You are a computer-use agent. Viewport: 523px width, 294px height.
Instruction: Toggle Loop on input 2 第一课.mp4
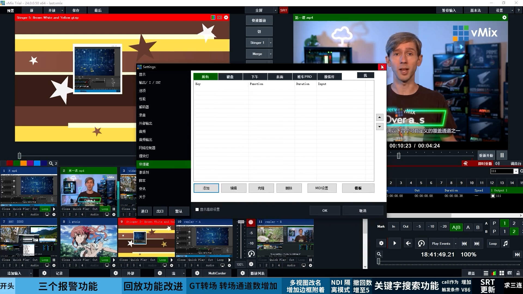coord(105,209)
